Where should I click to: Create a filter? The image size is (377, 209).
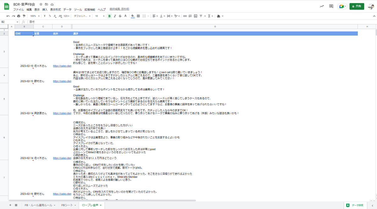202,16
